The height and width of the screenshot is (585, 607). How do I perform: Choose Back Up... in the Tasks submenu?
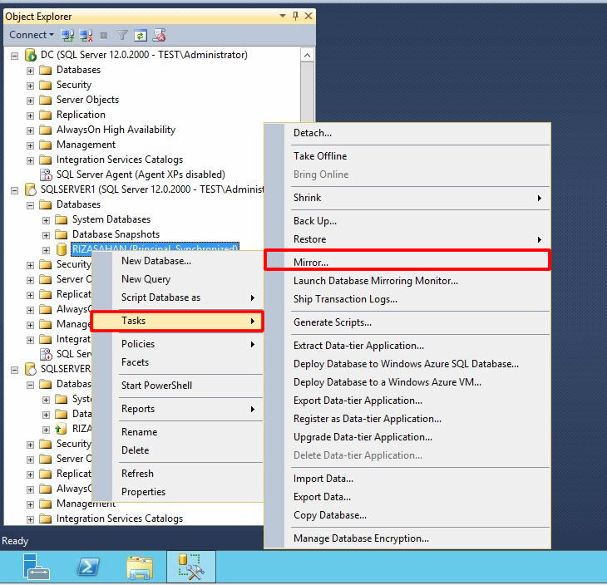(x=314, y=221)
